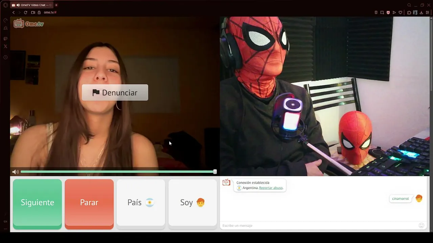Screen dimensions: 433x243
Task: Click the Conexión establecida status text
Action: click(253, 183)
